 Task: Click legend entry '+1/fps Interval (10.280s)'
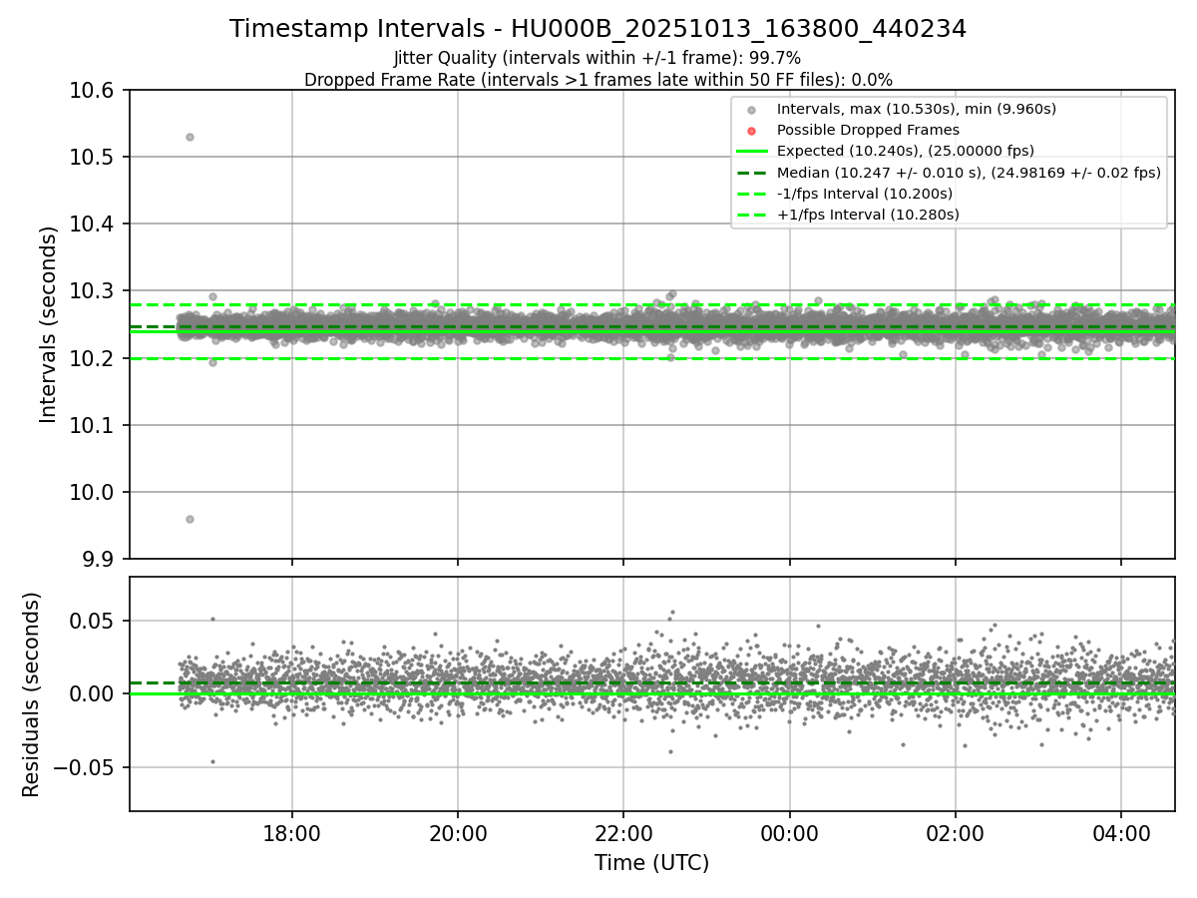tap(867, 215)
